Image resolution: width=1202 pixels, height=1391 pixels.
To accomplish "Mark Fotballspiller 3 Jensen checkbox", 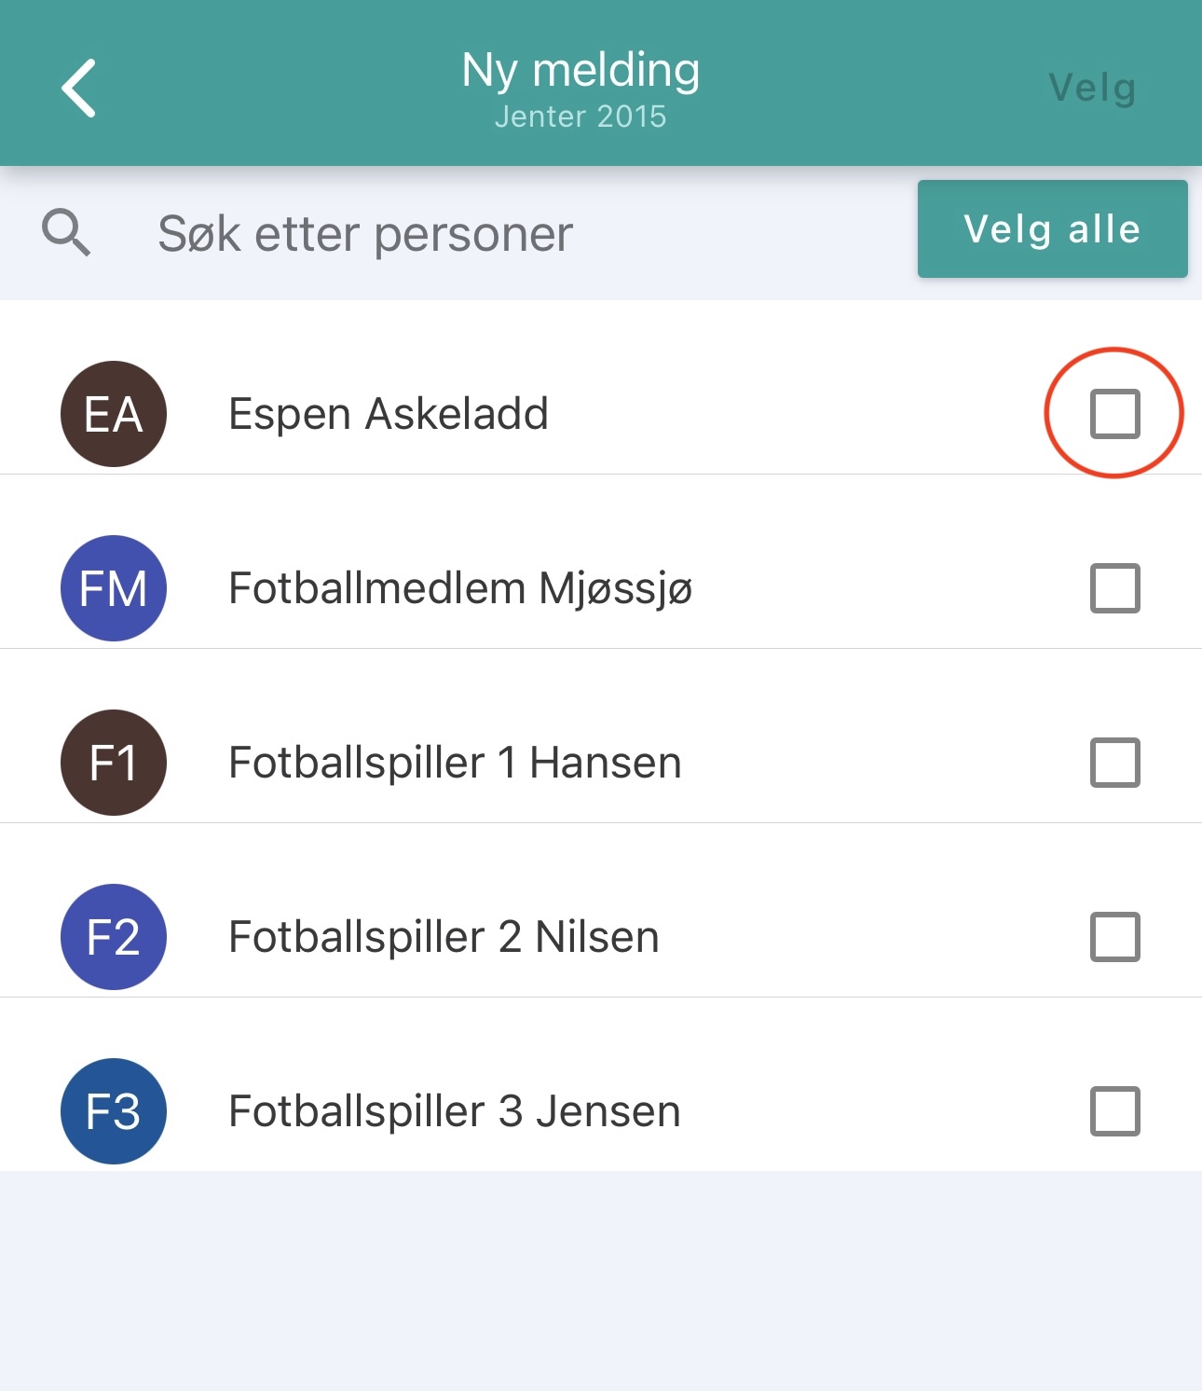I will click(1114, 1111).
